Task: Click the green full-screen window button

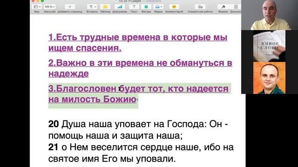Action: (x=42, y=1)
